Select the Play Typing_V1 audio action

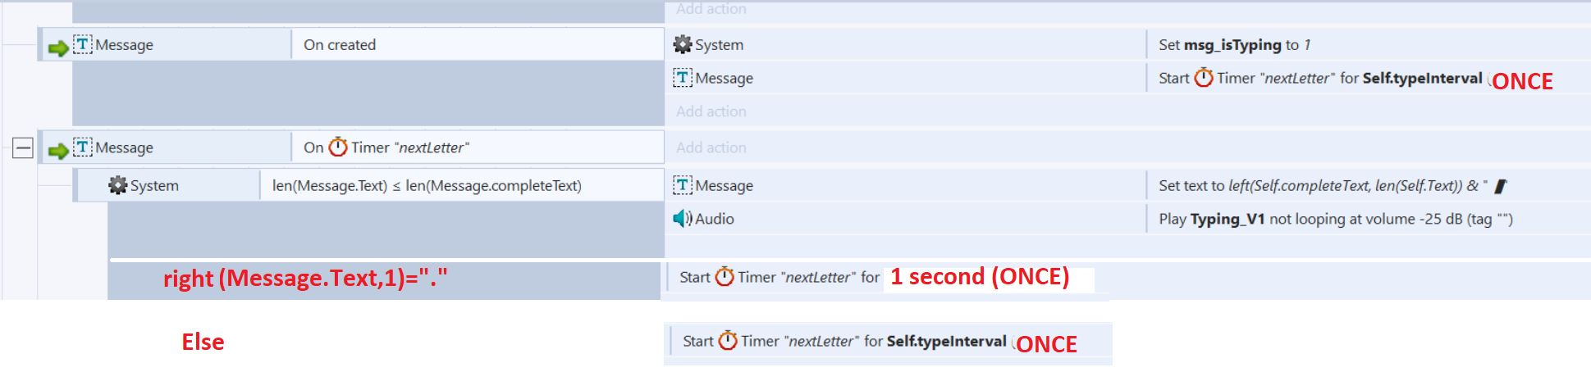pos(1336,219)
